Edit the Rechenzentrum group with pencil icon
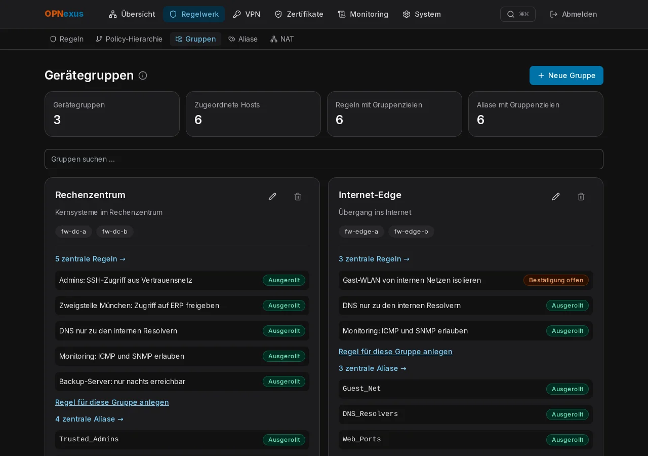The width and height of the screenshot is (648, 456). [x=272, y=197]
